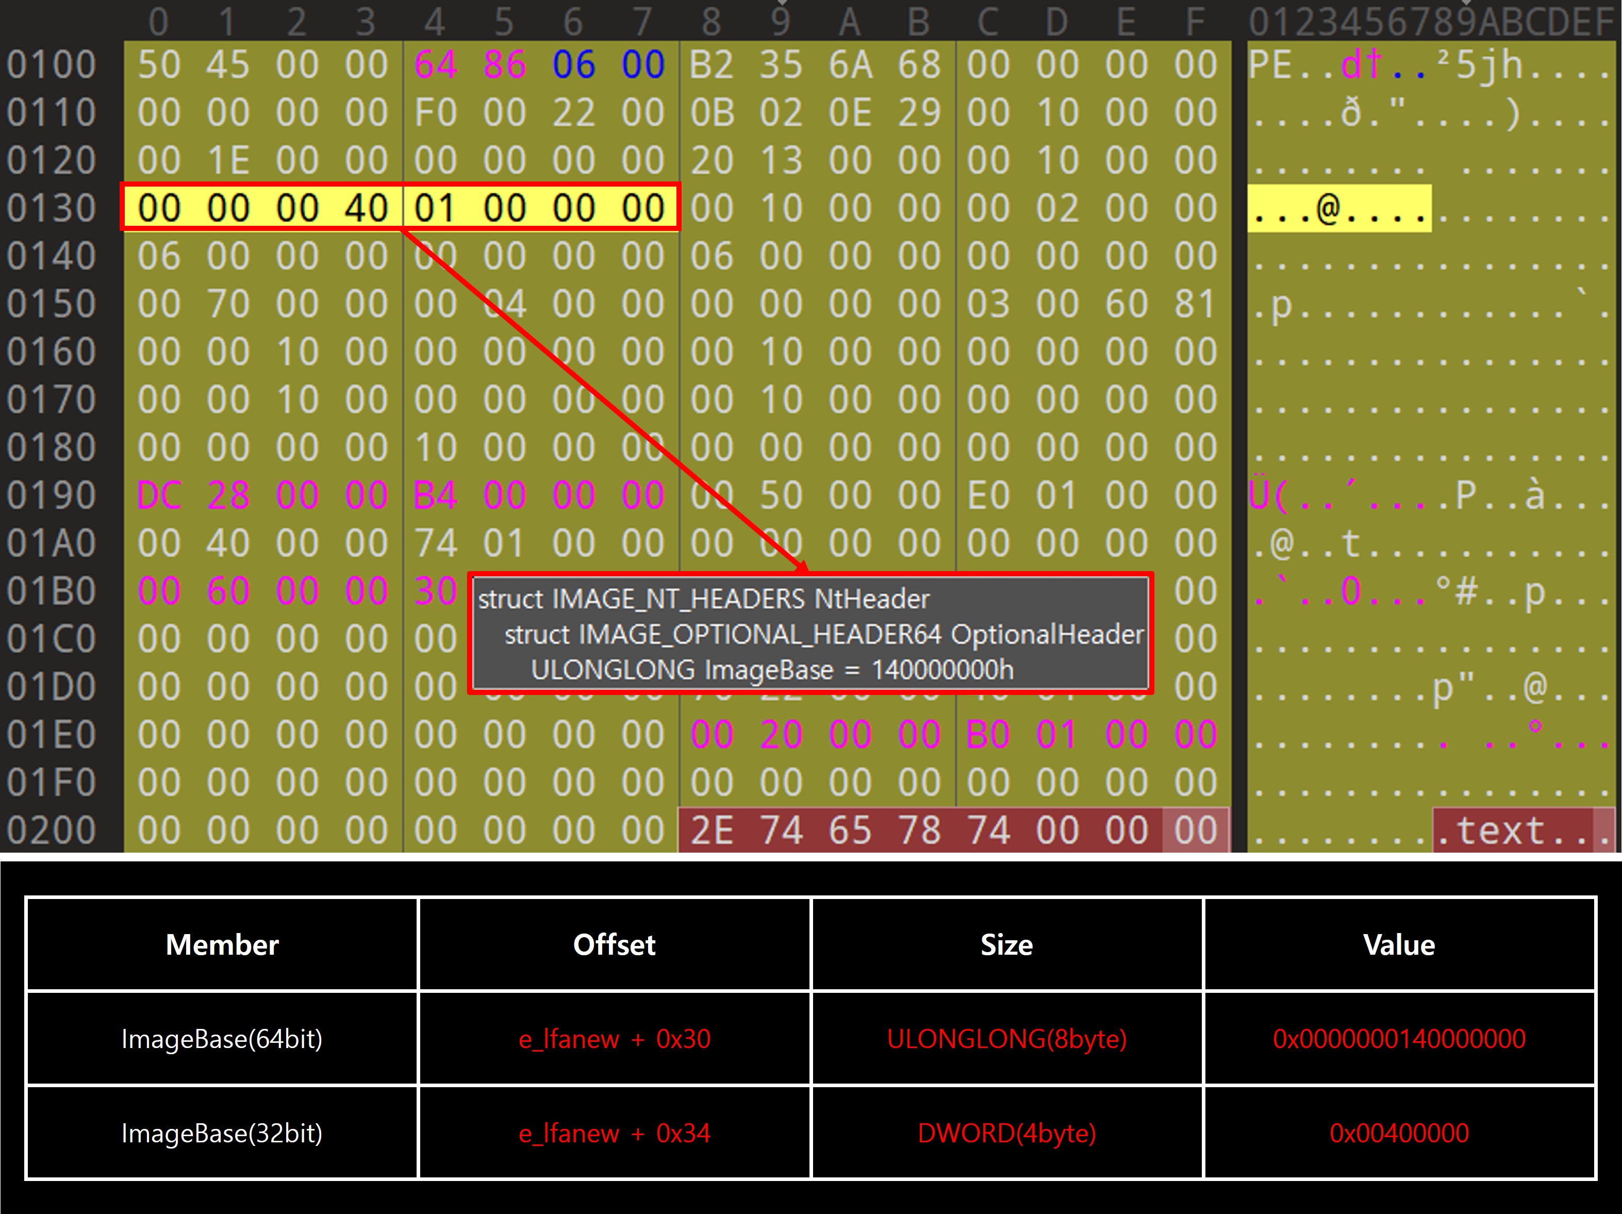1622x1214 pixels.
Task: Click byte F0 in row 0110
Action: click(435, 113)
